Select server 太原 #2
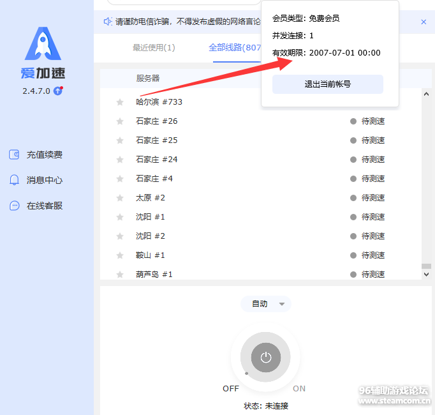The height and width of the screenshot is (415, 435). [151, 197]
